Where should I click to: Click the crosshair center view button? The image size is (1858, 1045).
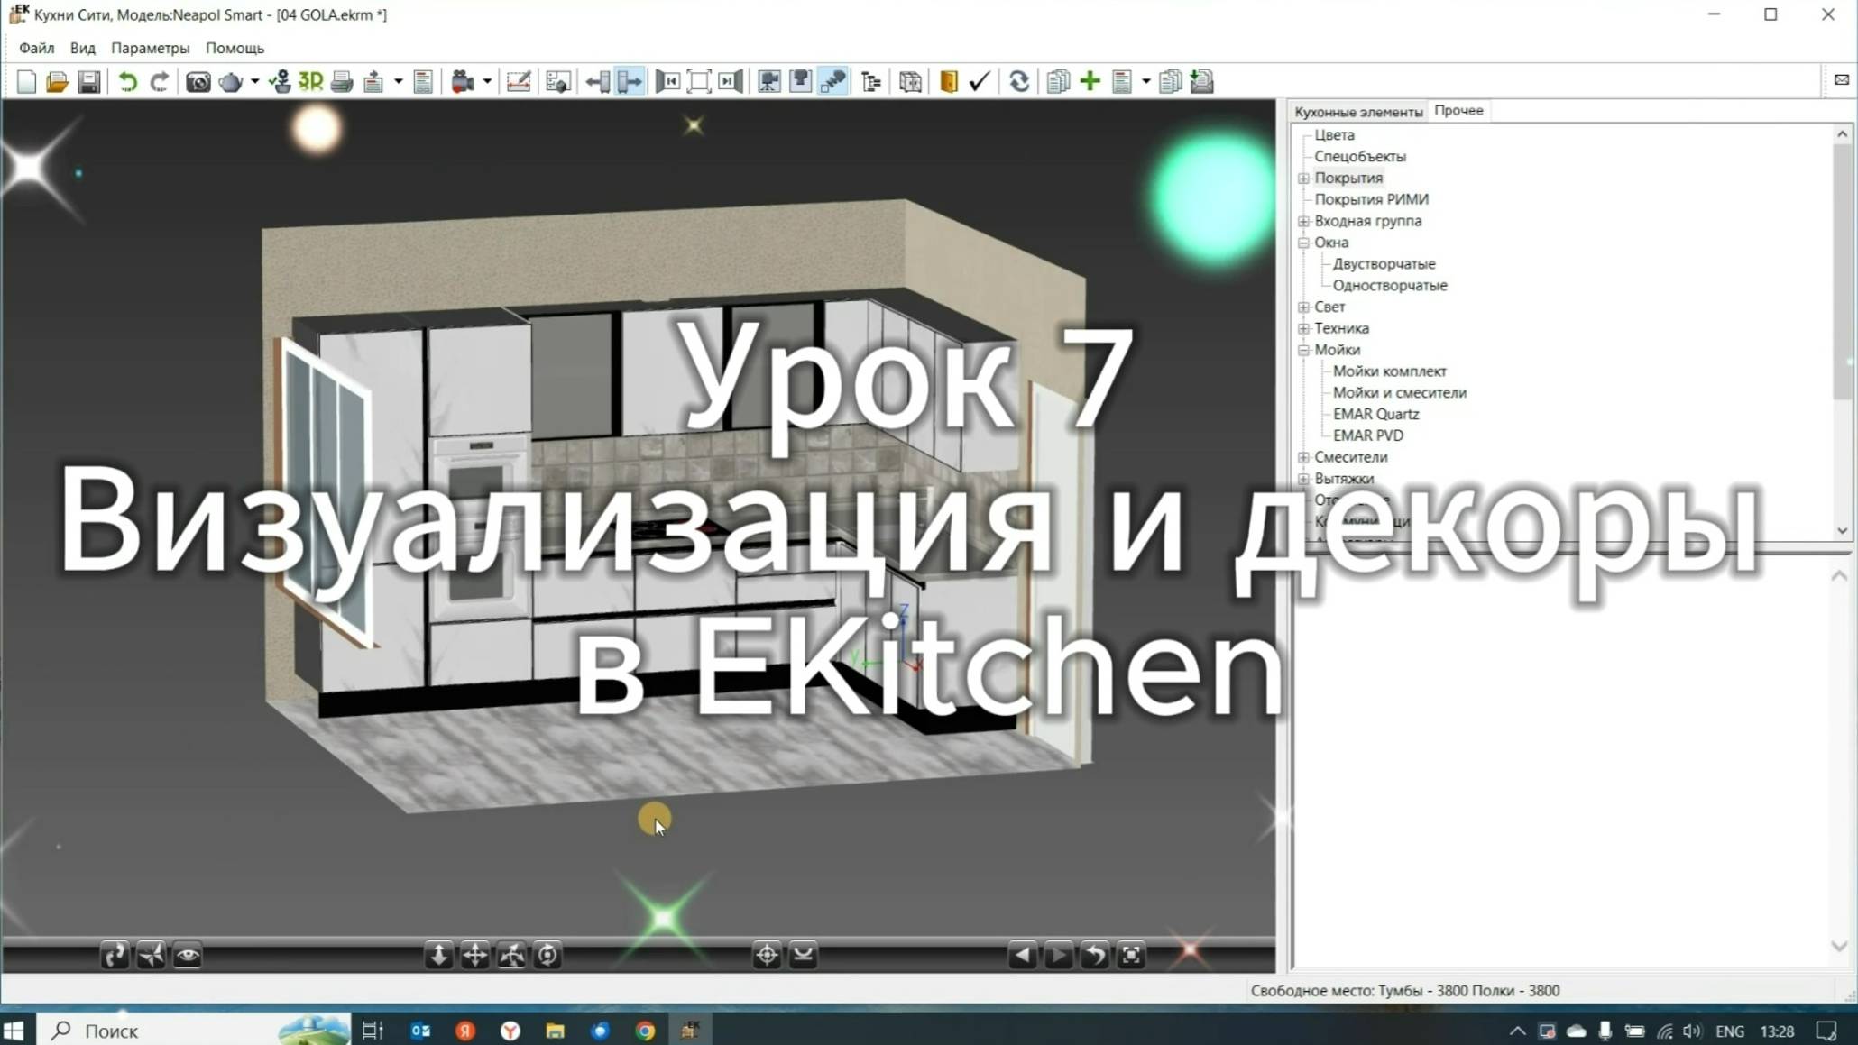(767, 955)
